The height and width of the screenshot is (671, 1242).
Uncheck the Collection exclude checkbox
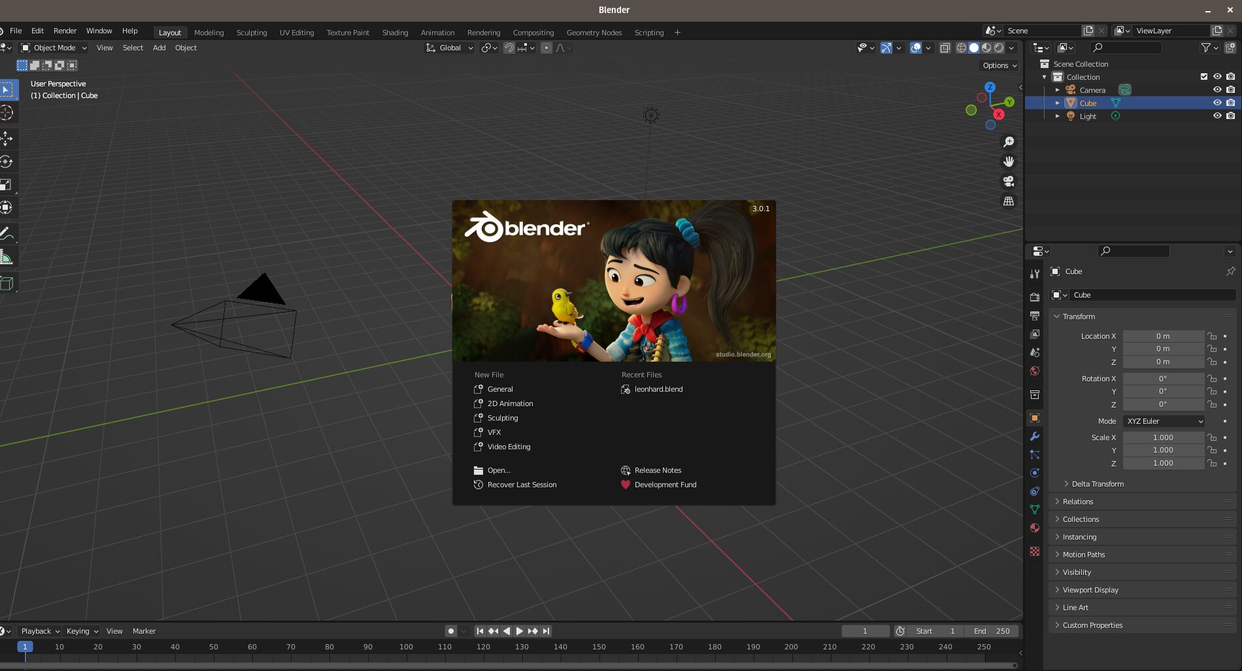click(1204, 77)
